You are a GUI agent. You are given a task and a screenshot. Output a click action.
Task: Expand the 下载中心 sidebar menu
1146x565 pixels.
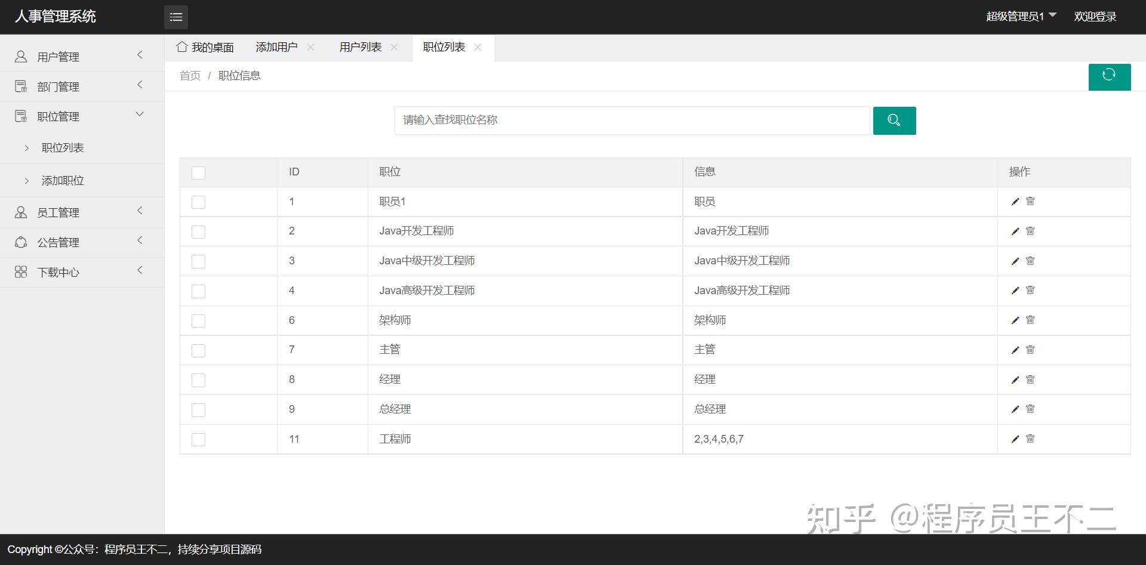(82, 272)
